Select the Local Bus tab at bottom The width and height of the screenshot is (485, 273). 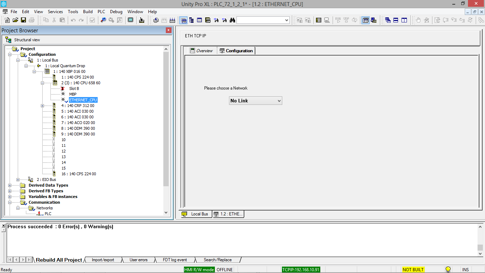[x=196, y=214]
